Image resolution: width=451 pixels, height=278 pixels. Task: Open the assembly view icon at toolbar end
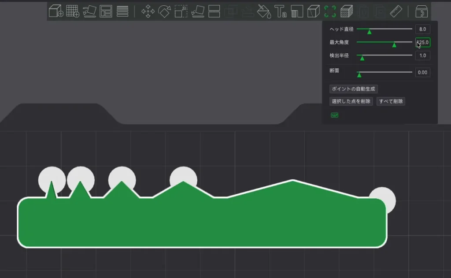click(x=421, y=11)
